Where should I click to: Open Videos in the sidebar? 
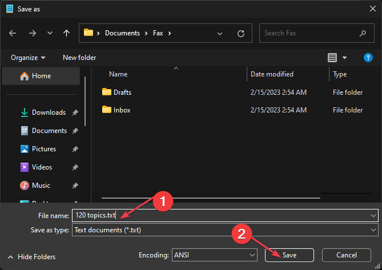[x=42, y=167]
